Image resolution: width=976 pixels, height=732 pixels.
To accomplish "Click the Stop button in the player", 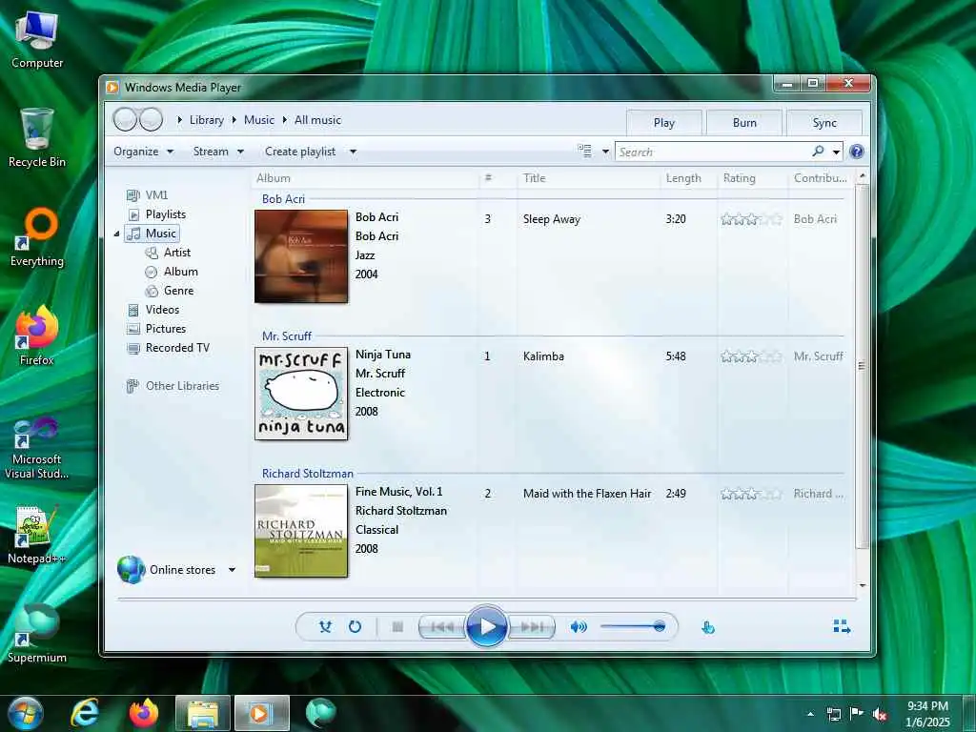I will tap(397, 627).
